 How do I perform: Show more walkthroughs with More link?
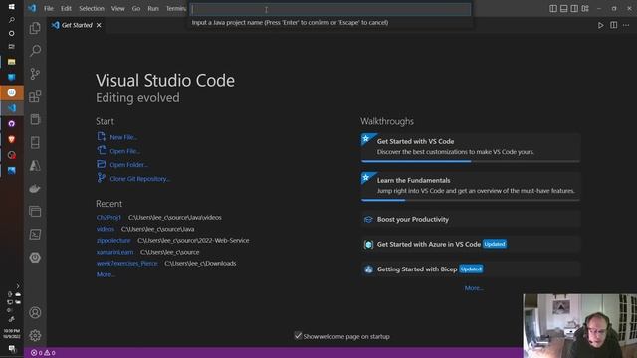point(474,288)
